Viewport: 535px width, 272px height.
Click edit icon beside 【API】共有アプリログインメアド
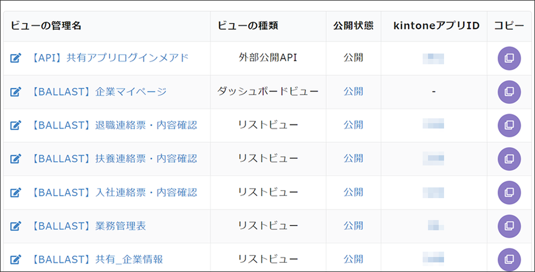click(x=16, y=58)
